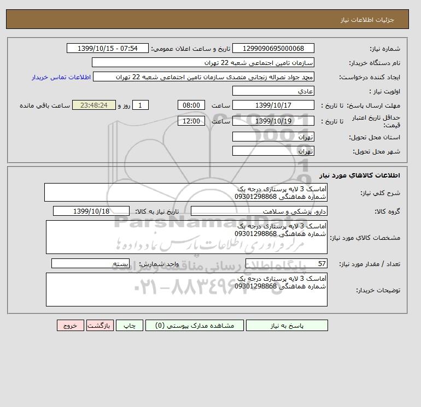421x407 pixels.
Task: Click the شرح کلی نیاز text area
Action: point(186,192)
